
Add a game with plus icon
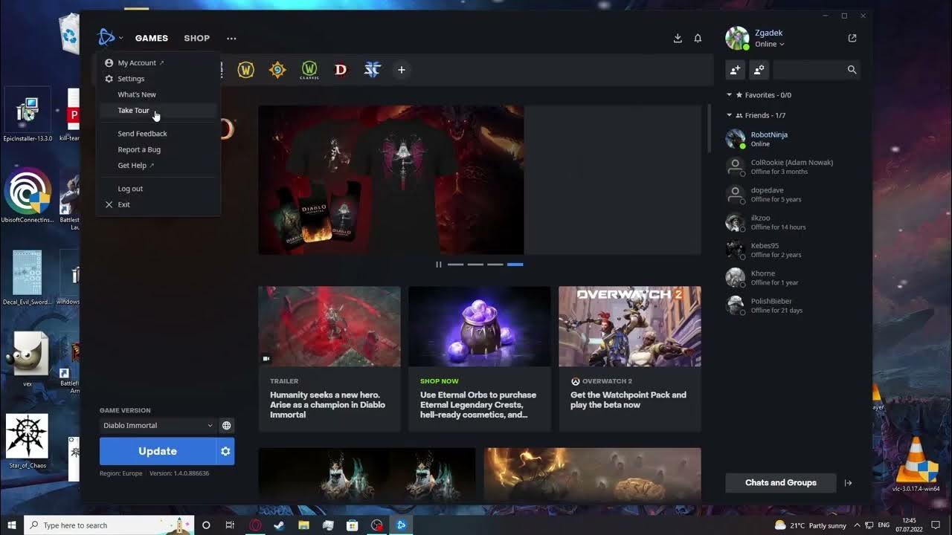point(402,70)
